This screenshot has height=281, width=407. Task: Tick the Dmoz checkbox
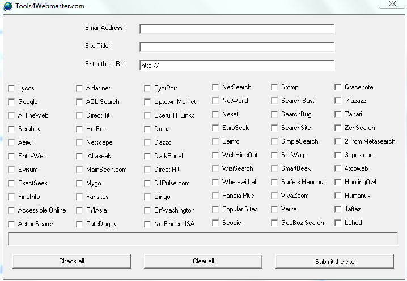click(x=147, y=129)
